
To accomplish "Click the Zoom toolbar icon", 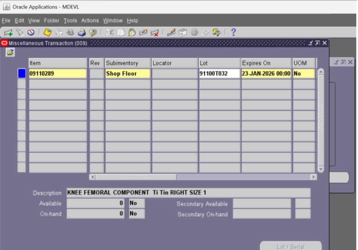I will (183, 33).
